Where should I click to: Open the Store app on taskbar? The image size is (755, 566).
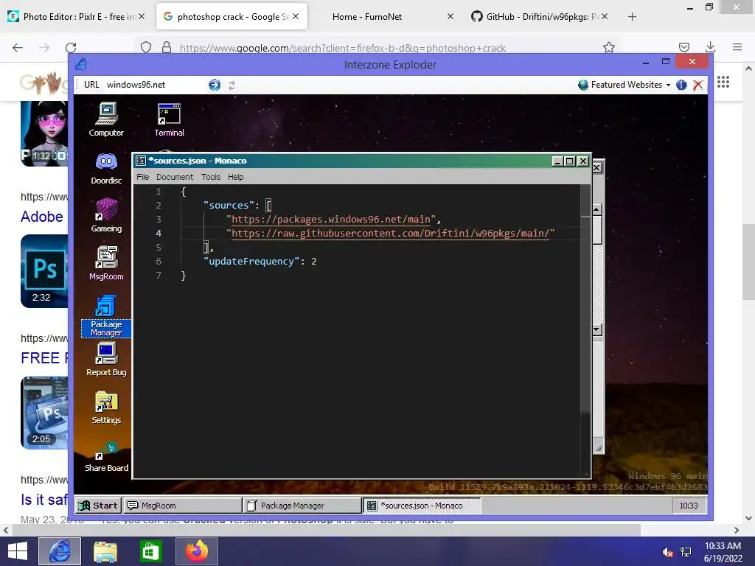click(x=150, y=551)
